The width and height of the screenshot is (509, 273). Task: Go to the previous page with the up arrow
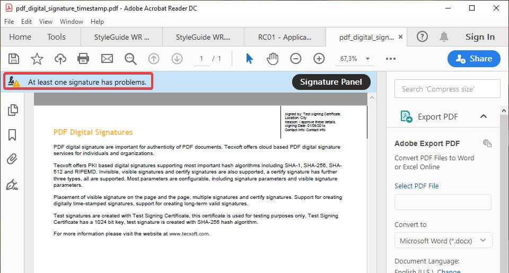[x=154, y=59]
